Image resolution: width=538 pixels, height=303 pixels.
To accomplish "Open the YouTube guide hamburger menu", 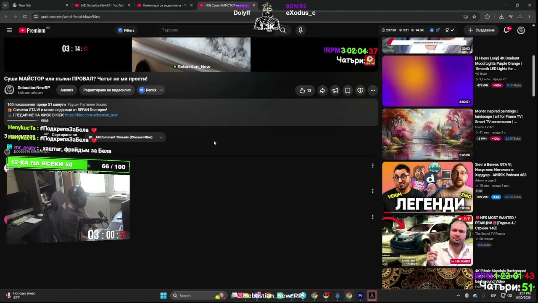I will coord(9,30).
